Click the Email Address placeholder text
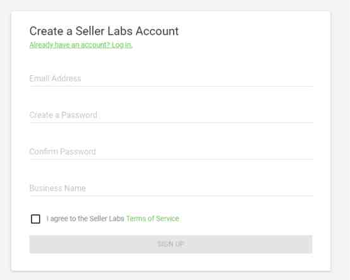The image size is (350, 280). coord(55,78)
